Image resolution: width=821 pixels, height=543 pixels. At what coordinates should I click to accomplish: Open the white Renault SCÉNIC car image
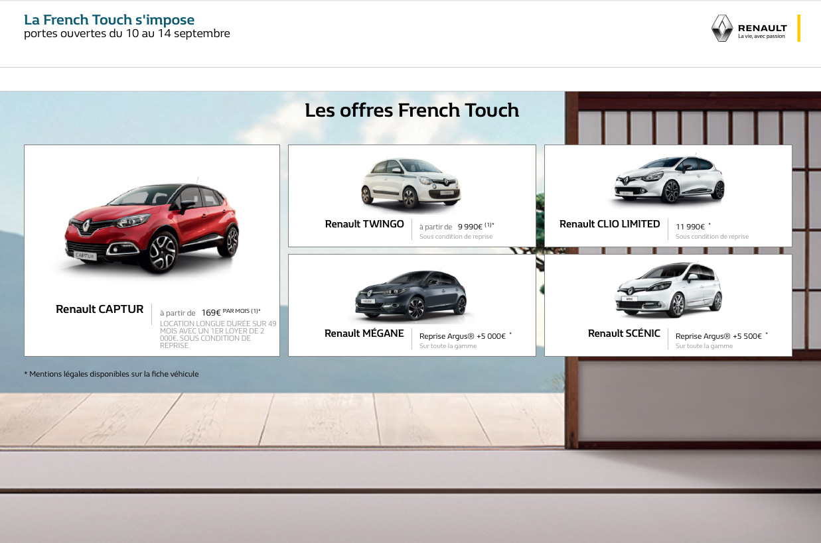click(x=669, y=290)
